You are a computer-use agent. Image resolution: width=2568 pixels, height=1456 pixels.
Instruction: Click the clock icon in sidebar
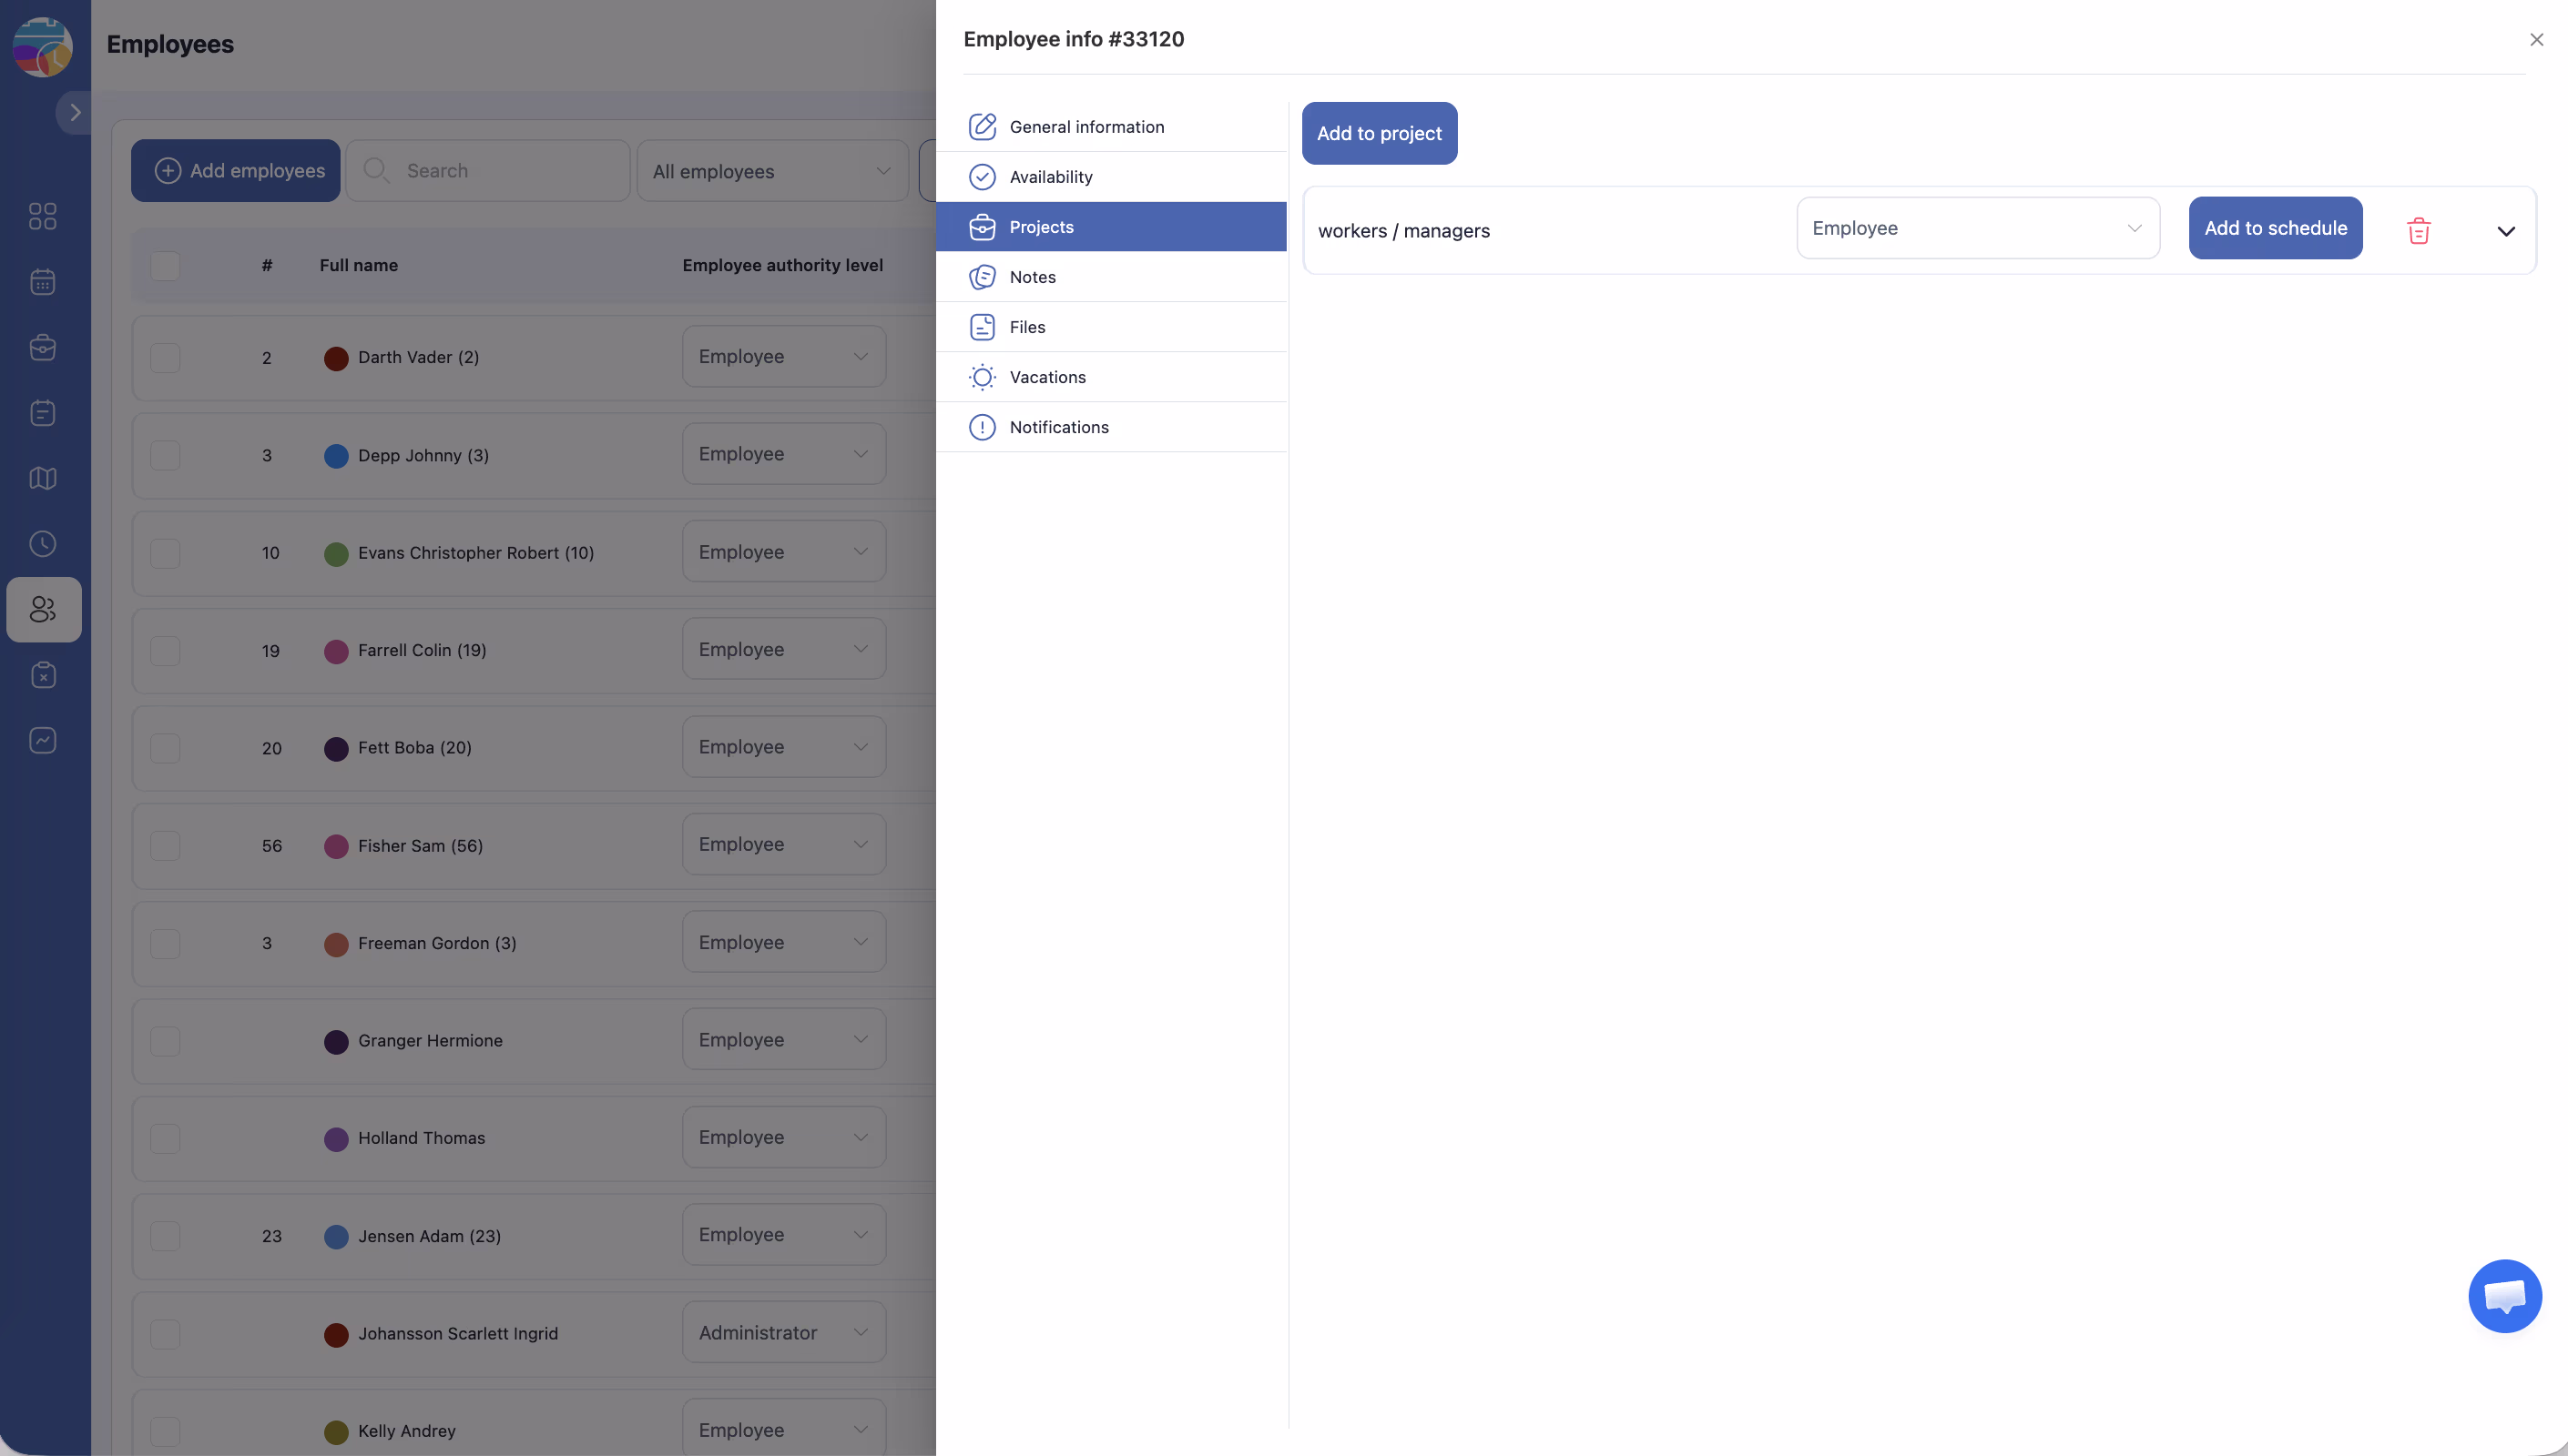point(43,544)
